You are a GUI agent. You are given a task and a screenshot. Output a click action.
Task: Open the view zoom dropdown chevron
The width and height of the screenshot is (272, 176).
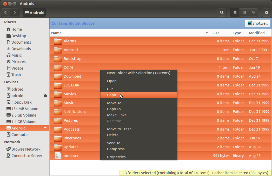pos(253,12)
